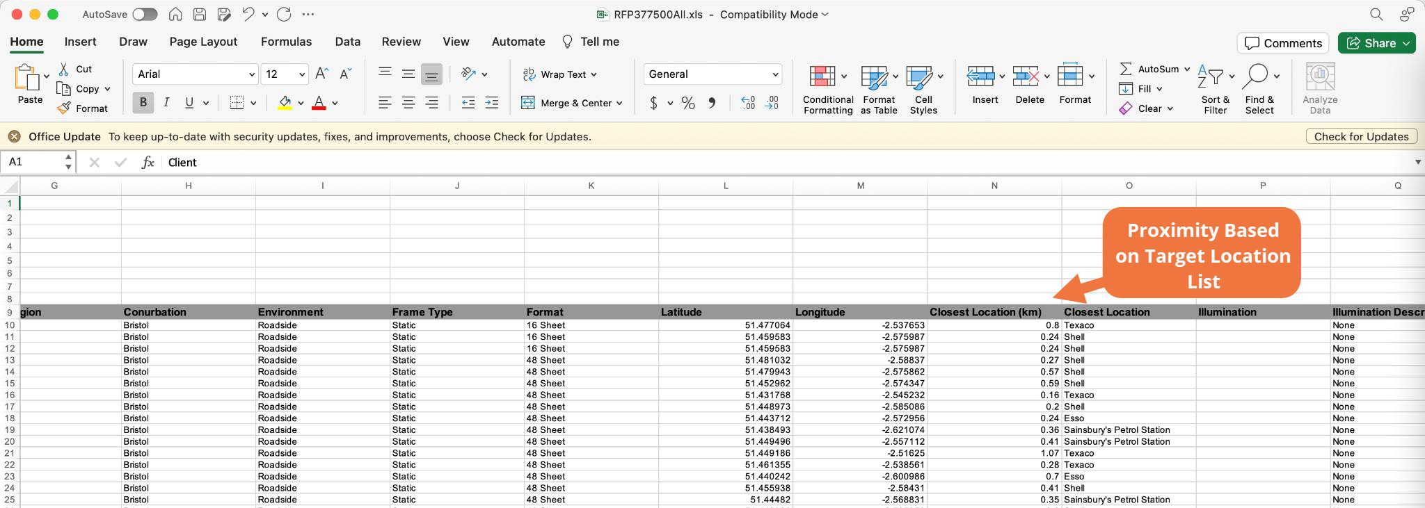Image resolution: width=1425 pixels, height=508 pixels.
Task: Switch to the Insert tab
Action: click(80, 42)
